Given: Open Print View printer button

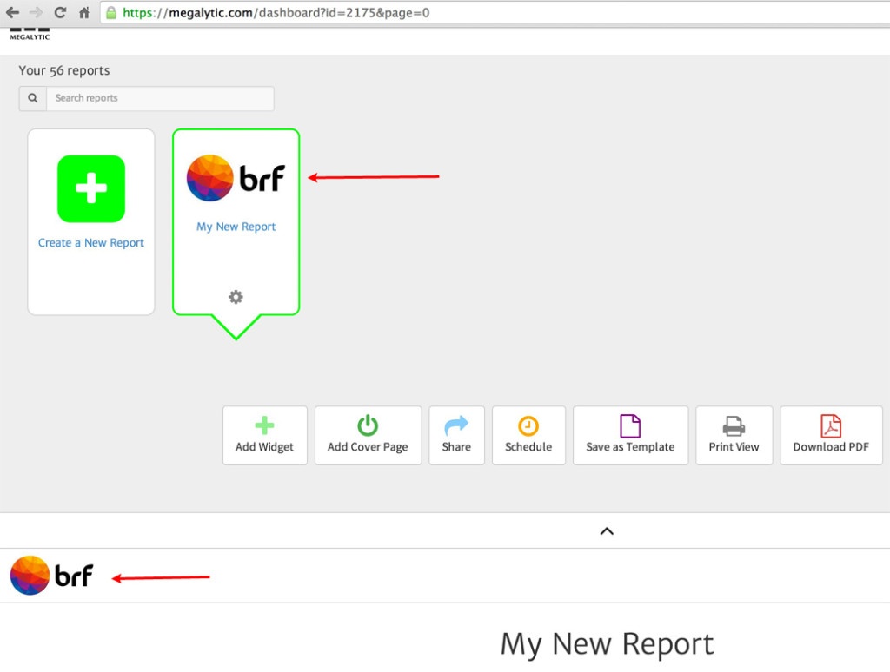Looking at the screenshot, I should pos(734,435).
